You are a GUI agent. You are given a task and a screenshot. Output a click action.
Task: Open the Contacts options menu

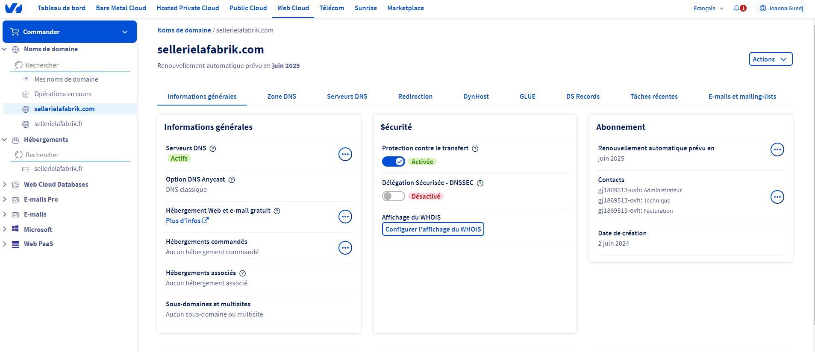[777, 197]
